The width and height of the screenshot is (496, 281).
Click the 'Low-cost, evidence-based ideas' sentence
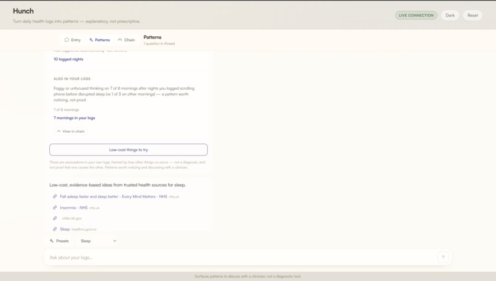[118, 185]
